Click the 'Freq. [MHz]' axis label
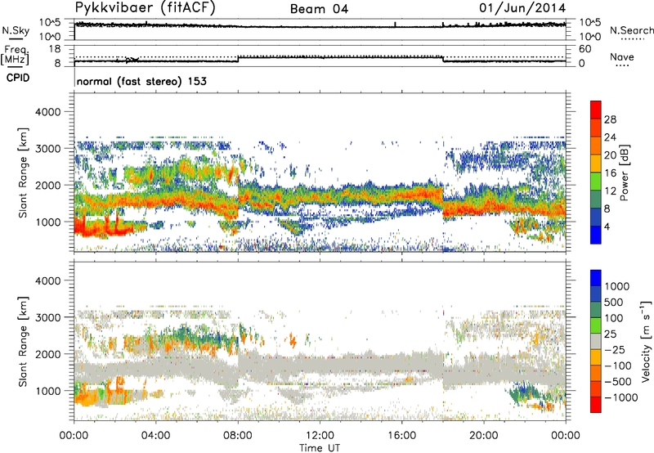 16,56
